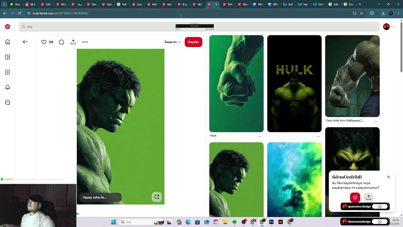Screen dimensions: 403x227
Task: Switch to the '(230' Pinterest tab
Action: click(46, 4)
